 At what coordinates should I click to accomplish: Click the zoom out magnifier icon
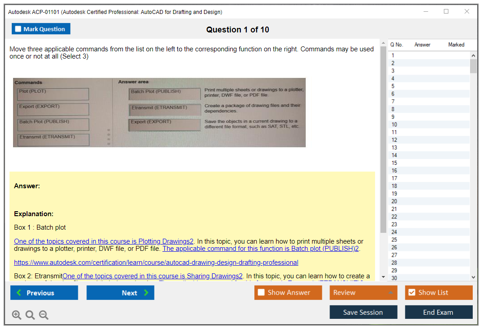pos(44,315)
